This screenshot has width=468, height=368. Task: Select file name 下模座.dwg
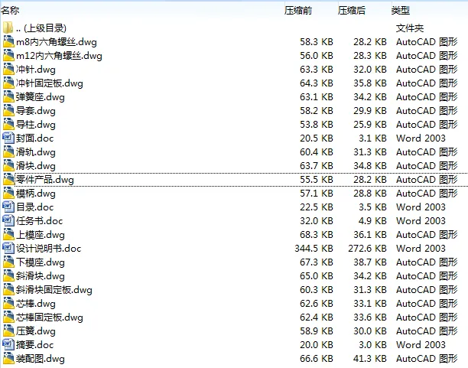point(41,262)
